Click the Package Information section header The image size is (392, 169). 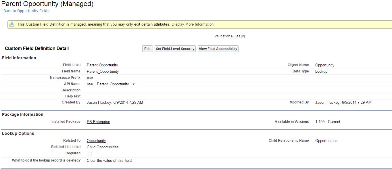point(22,114)
